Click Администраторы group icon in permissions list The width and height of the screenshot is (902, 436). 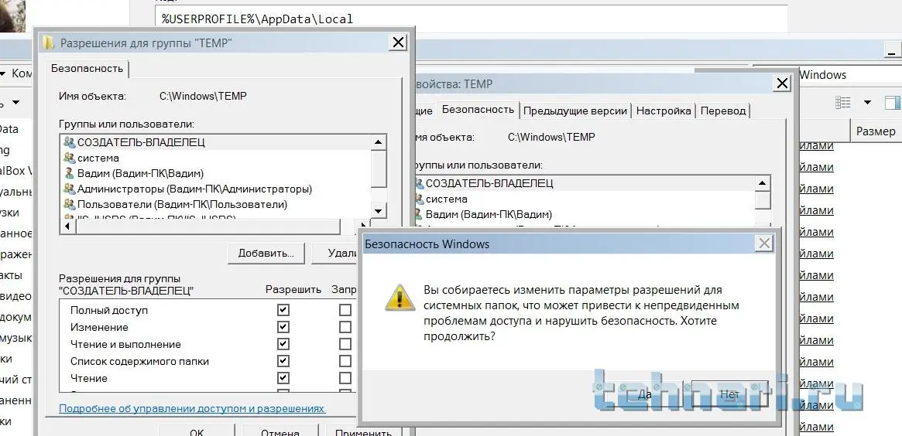coord(70,189)
